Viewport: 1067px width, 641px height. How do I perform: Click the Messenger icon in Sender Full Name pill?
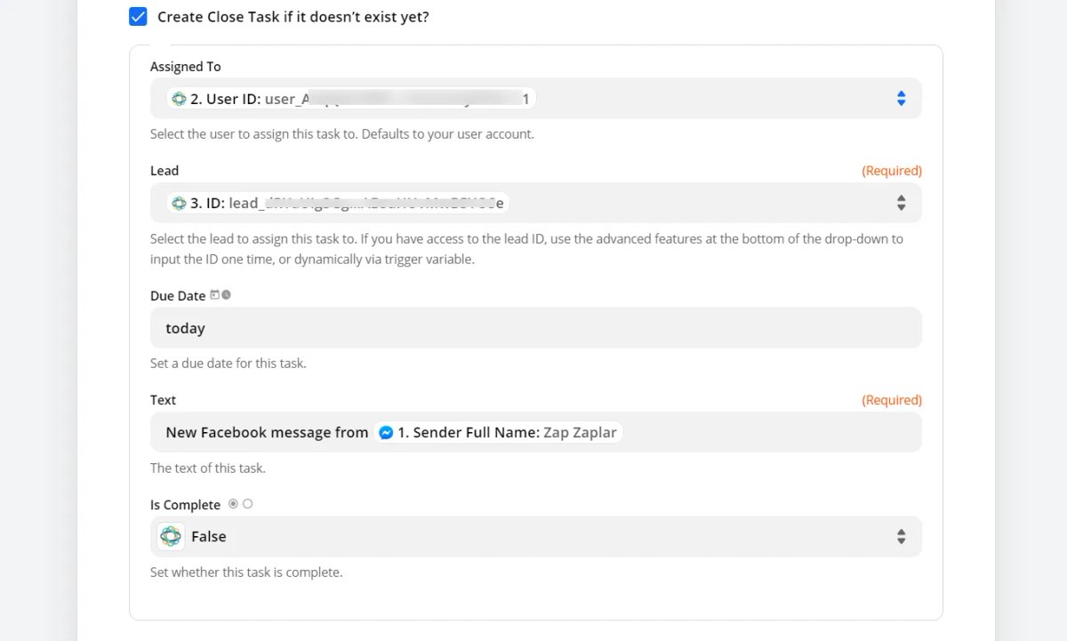[386, 433]
